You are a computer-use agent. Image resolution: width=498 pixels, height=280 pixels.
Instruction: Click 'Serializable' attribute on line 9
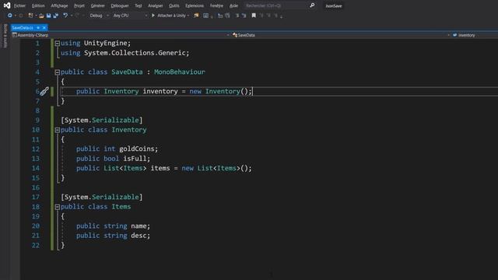[115, 121]
